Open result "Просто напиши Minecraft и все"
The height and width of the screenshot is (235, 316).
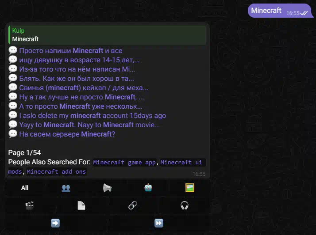tap(71, 51)
